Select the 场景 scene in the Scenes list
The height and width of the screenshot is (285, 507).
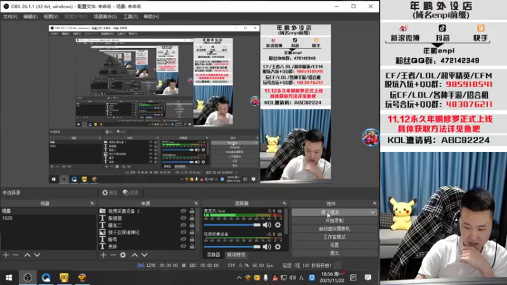pyautogui.click(x=48, y=211)
